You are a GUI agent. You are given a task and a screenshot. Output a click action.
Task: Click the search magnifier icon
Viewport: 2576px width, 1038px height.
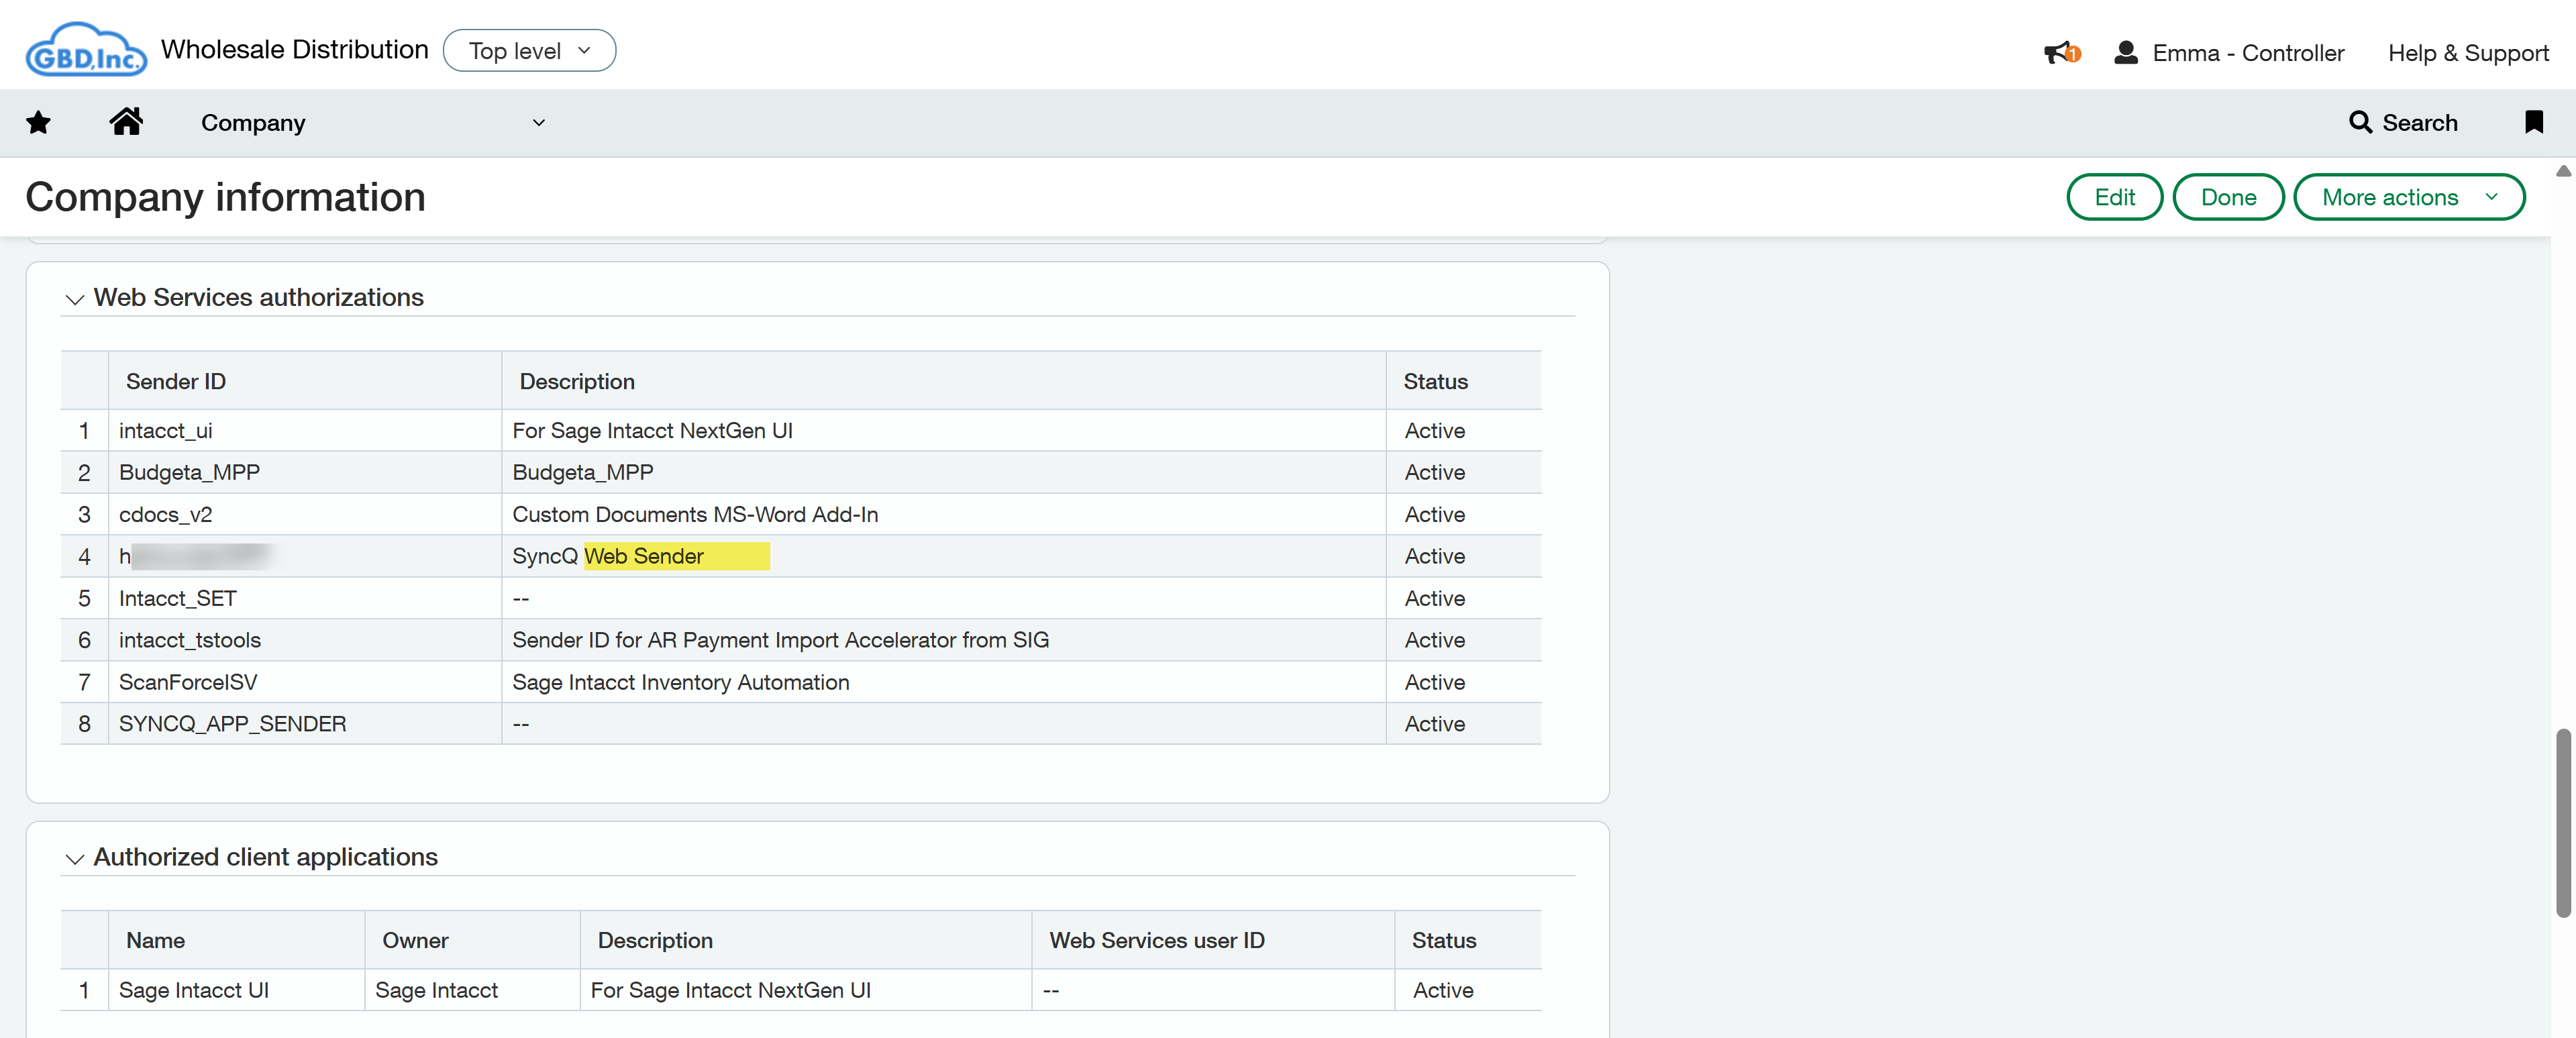coord(2360,122)
